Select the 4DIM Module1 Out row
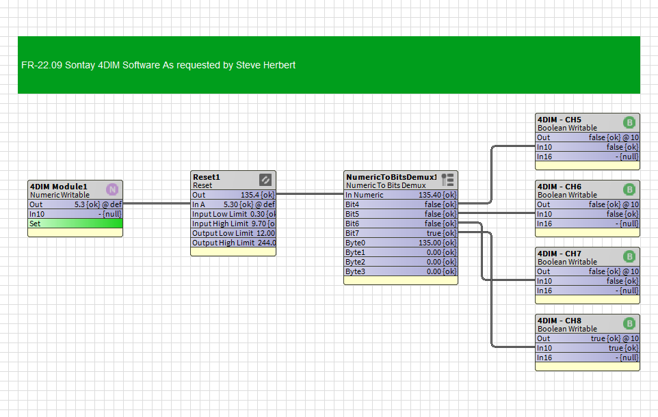 tap(75, 204)
